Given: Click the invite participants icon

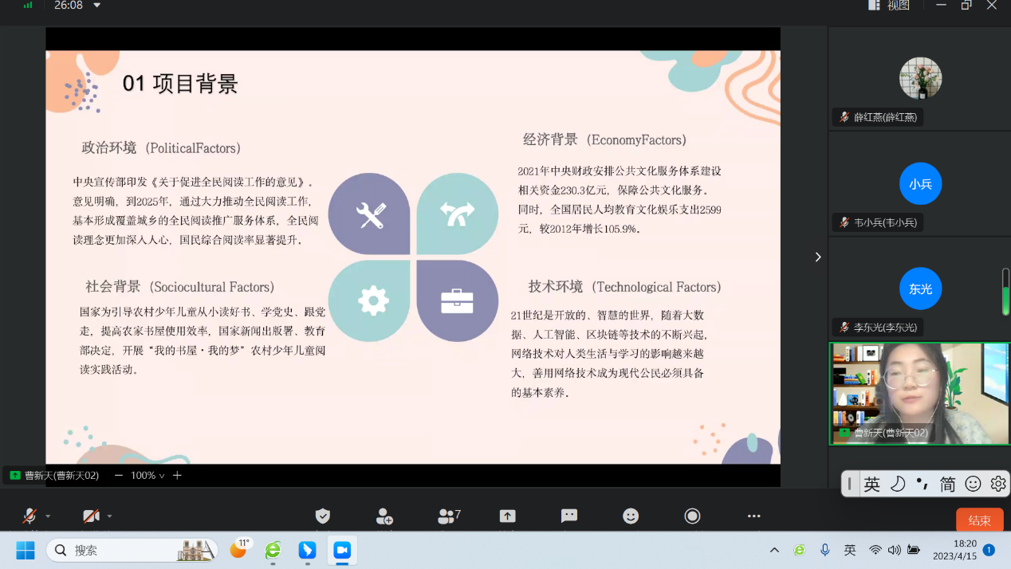Looking at the screenshot, I should pyautogui.click(x=384, y=516).
